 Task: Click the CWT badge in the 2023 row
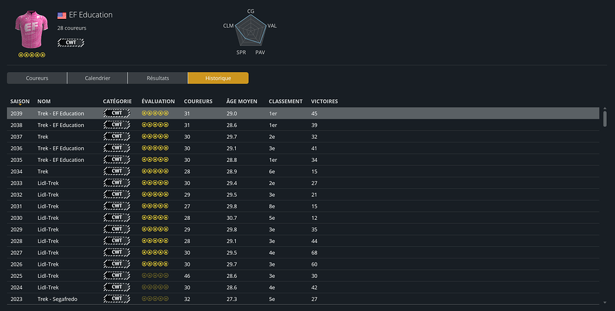[117, 299]
